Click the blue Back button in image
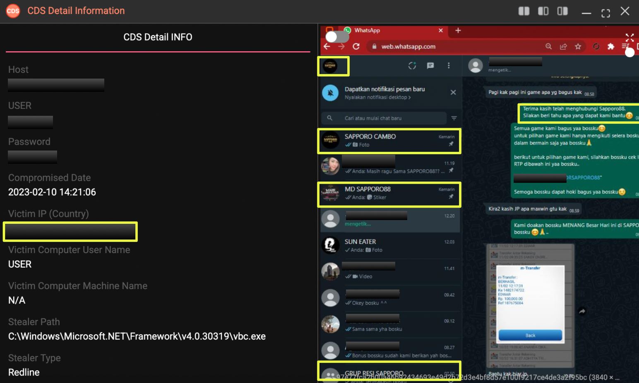Screen dimensions: 639x383 (530, 335)
